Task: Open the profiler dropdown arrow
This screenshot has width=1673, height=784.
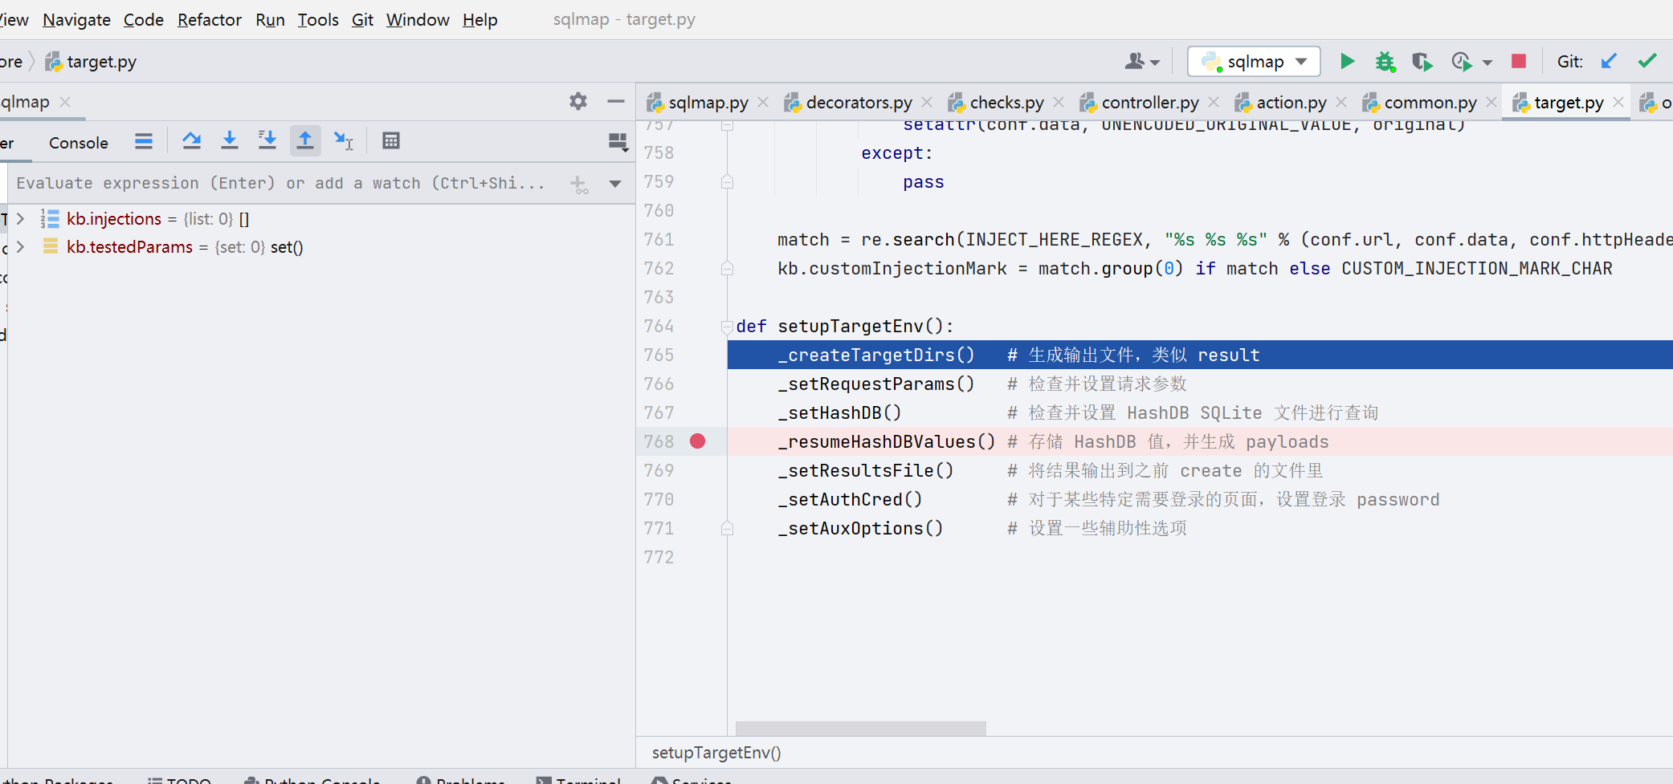Action: pos(1487,63)
